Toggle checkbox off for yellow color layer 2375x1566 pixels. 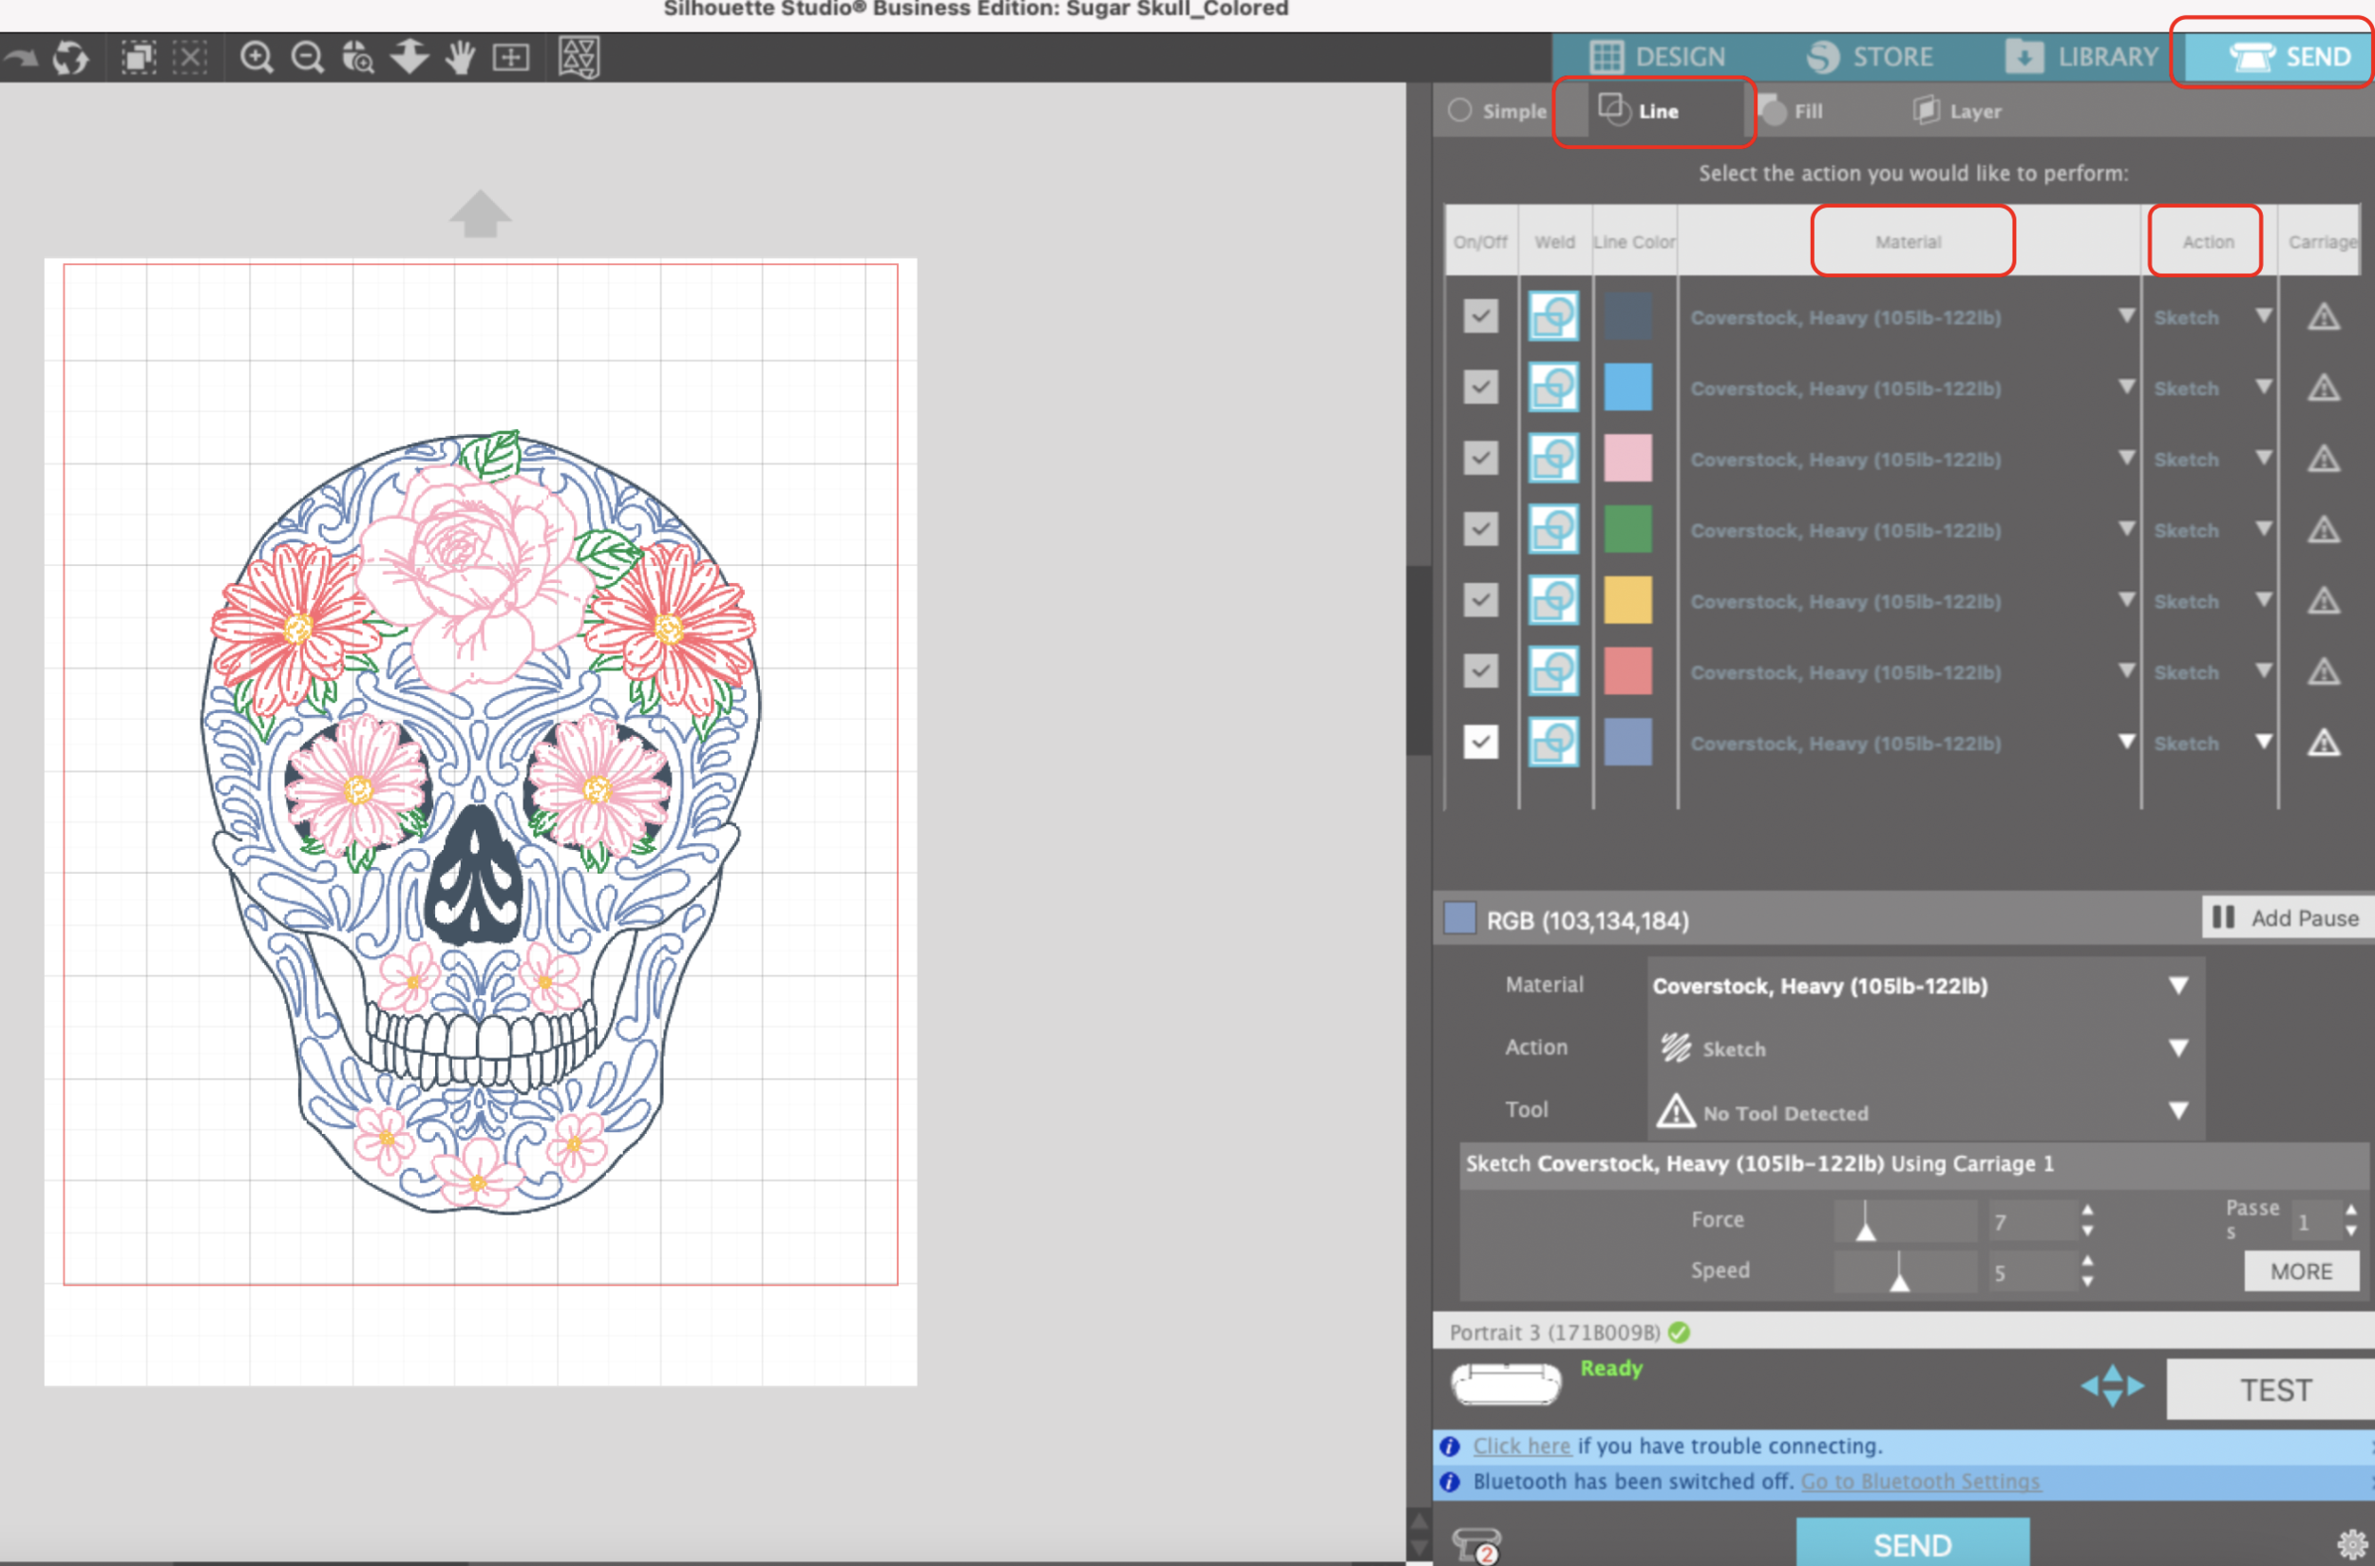point(1480,601)
